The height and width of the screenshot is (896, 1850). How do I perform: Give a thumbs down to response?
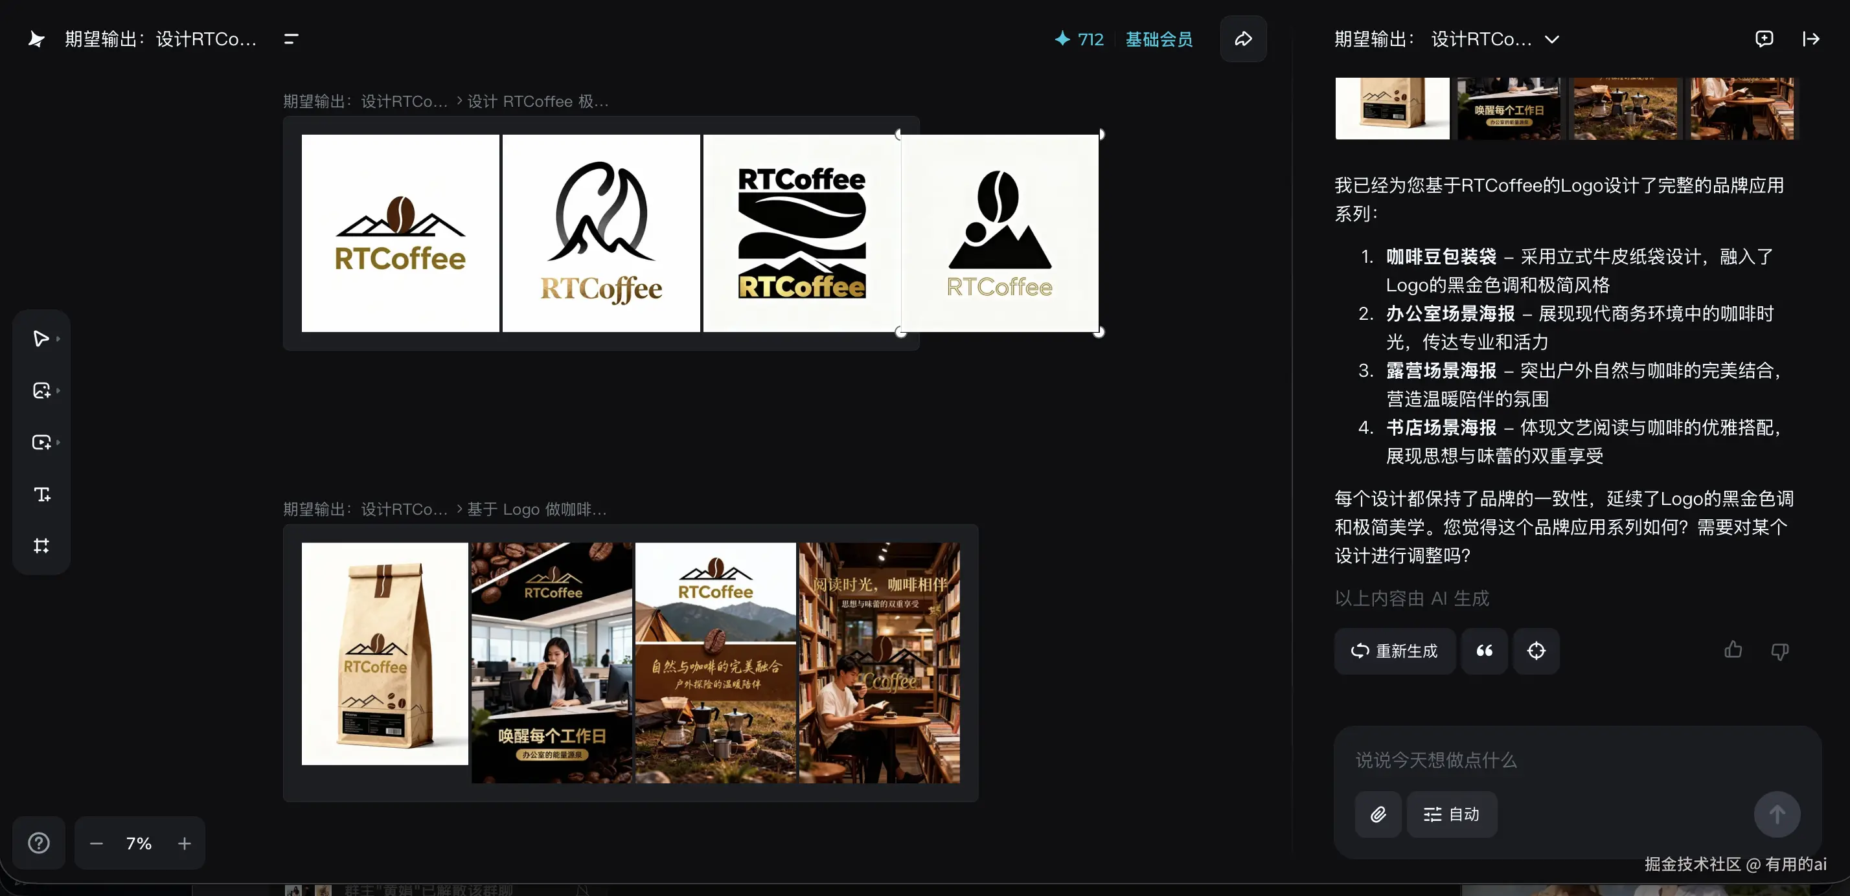point(1779,651)
